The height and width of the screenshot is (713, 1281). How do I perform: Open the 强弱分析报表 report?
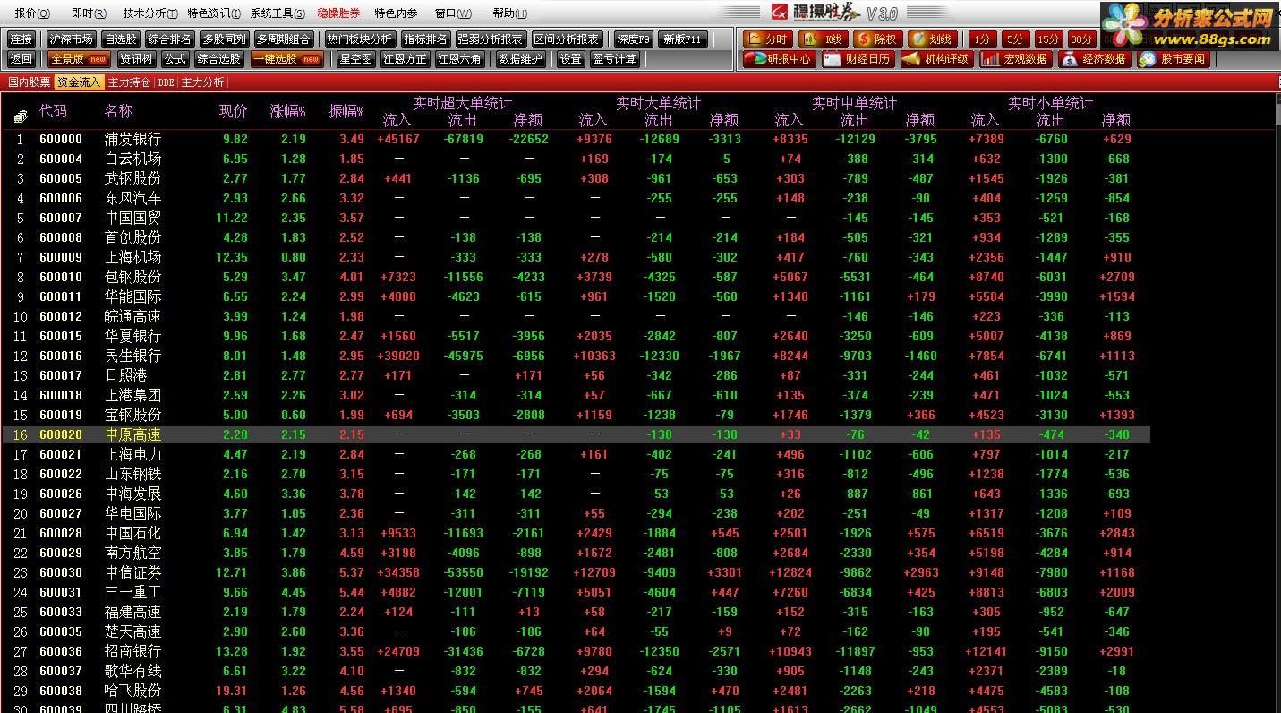[x=491, y=39]
